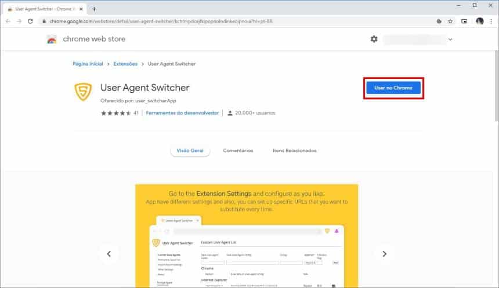Open the media control toolbar icon

click(464, 21)
